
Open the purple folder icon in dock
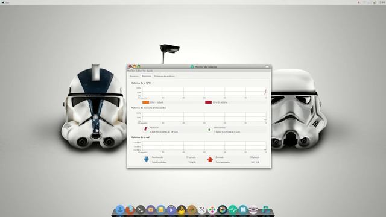pyautogui.click(x=151, y=209)
